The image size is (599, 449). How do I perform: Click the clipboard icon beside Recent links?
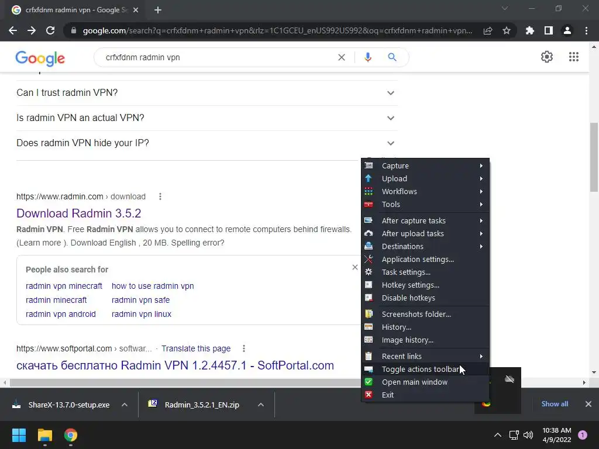pyautogui.click(x=369, y=356)
